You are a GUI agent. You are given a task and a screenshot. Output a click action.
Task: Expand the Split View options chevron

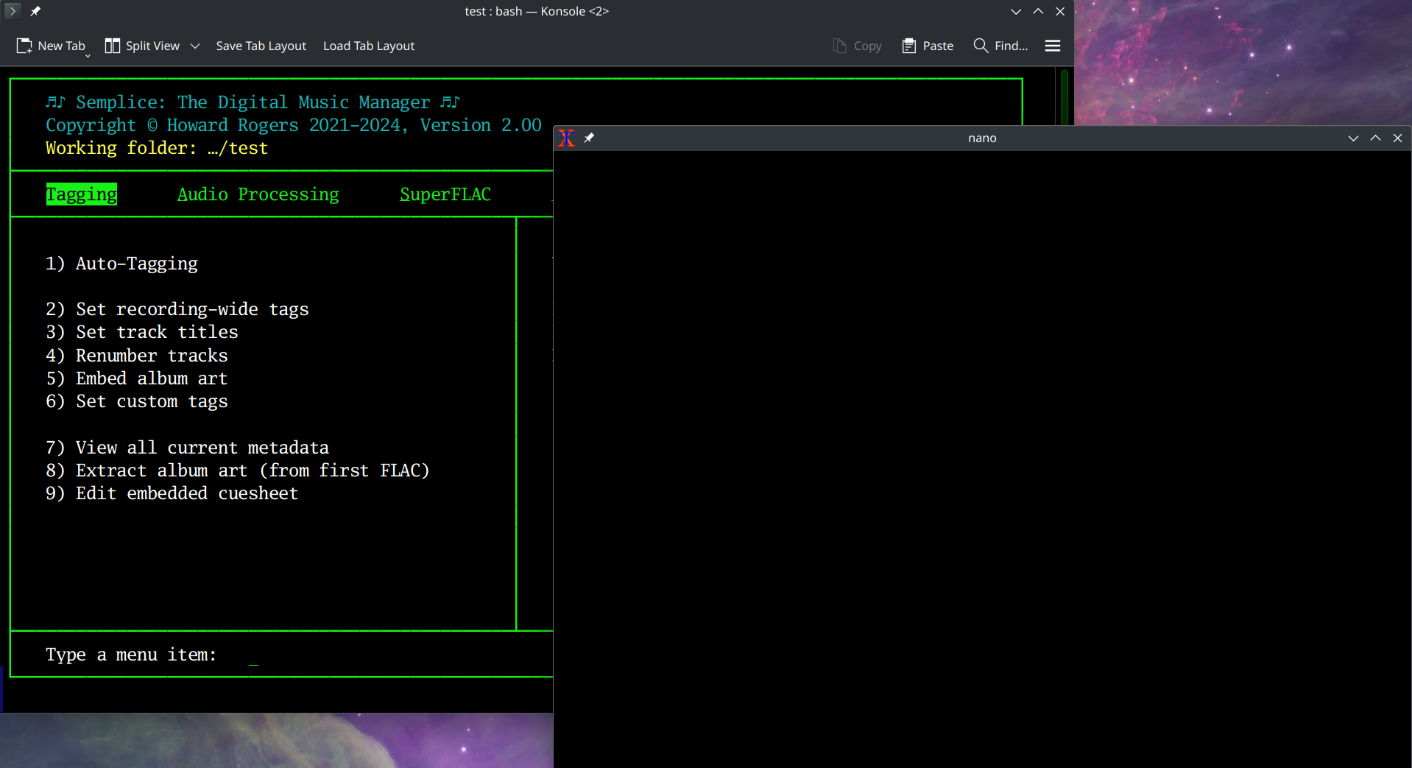tap(195, 46)
